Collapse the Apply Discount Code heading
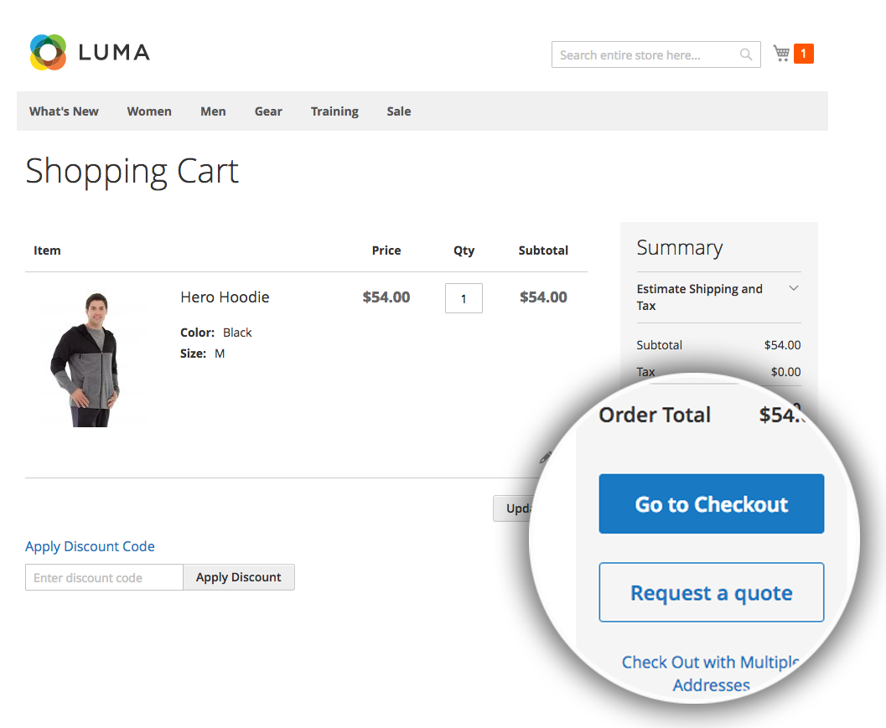Viewport: 886px width, 728px height. click(x=90, y=546)
